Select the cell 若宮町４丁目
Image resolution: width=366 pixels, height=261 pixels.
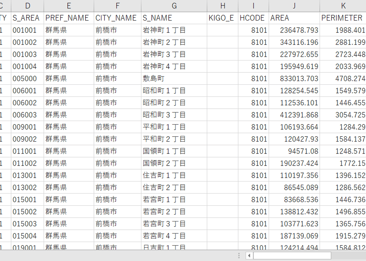(174, 236)
